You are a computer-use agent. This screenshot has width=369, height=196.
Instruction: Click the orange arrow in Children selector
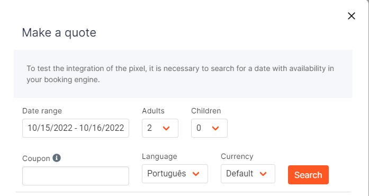[x=215, y=128]
